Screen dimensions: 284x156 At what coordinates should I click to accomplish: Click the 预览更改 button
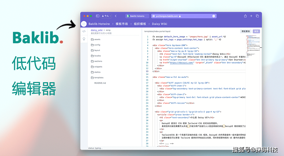(x=245, y=31)
